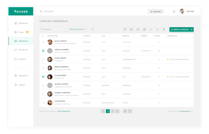Click the Pulses notification badge
This screenshot has width=209, height=134.
(x=27, y=32)
